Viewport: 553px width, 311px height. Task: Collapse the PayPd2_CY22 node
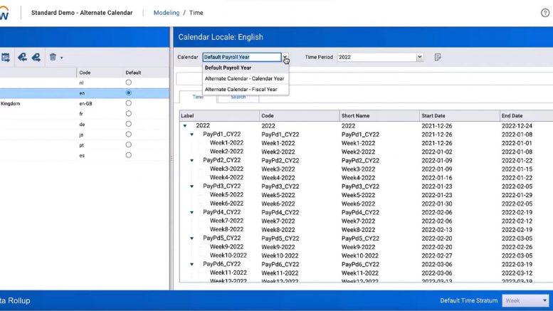pyautogui.click(x=192, y=160)
